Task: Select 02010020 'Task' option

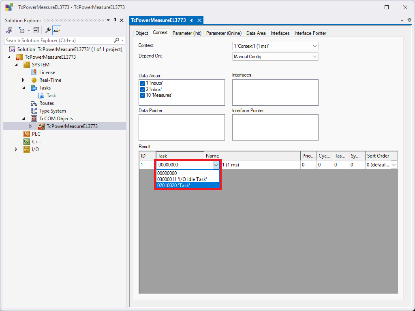Action: [188, 185]
